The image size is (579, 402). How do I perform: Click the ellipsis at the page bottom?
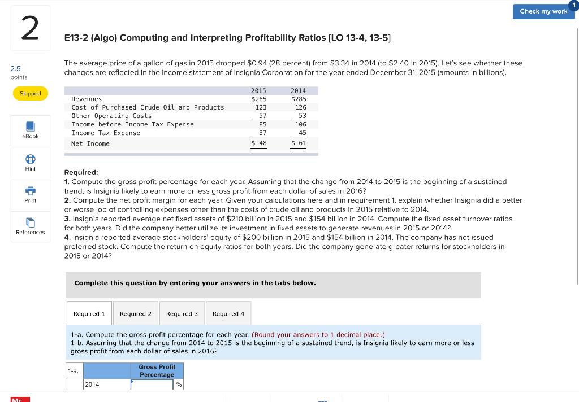click(x=322, y=400)
